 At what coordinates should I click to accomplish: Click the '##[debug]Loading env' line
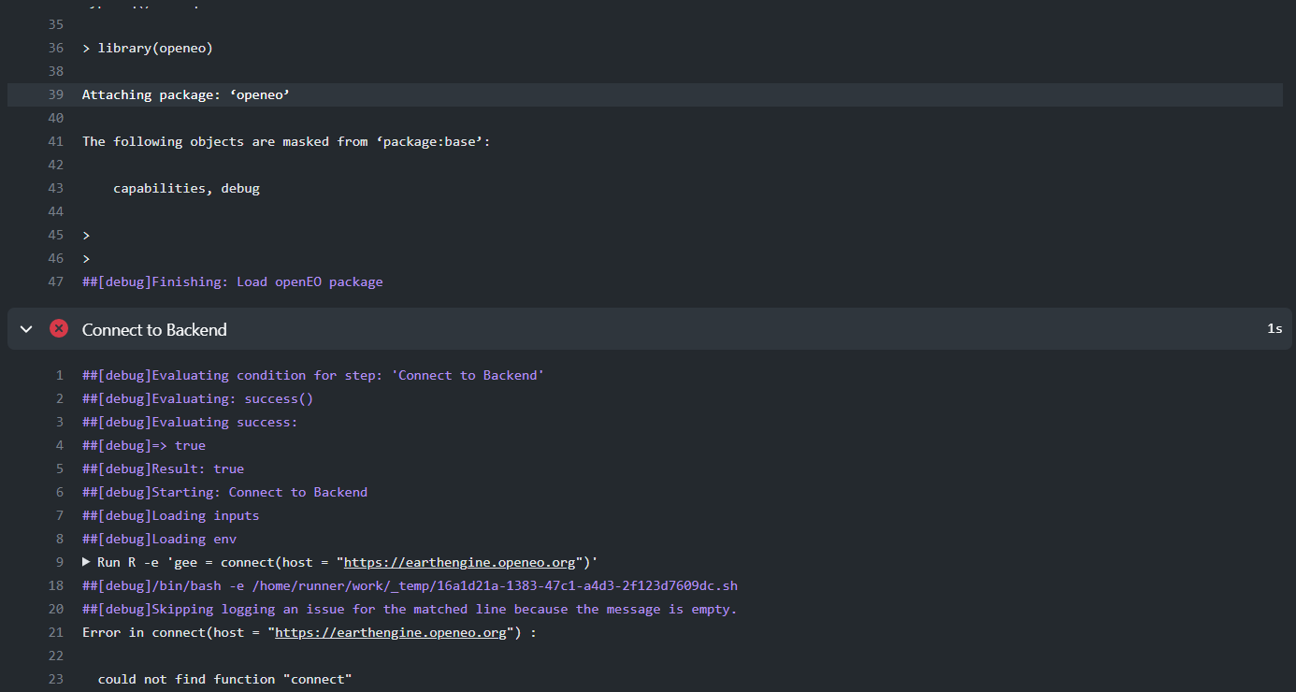(x=159, y=539)
